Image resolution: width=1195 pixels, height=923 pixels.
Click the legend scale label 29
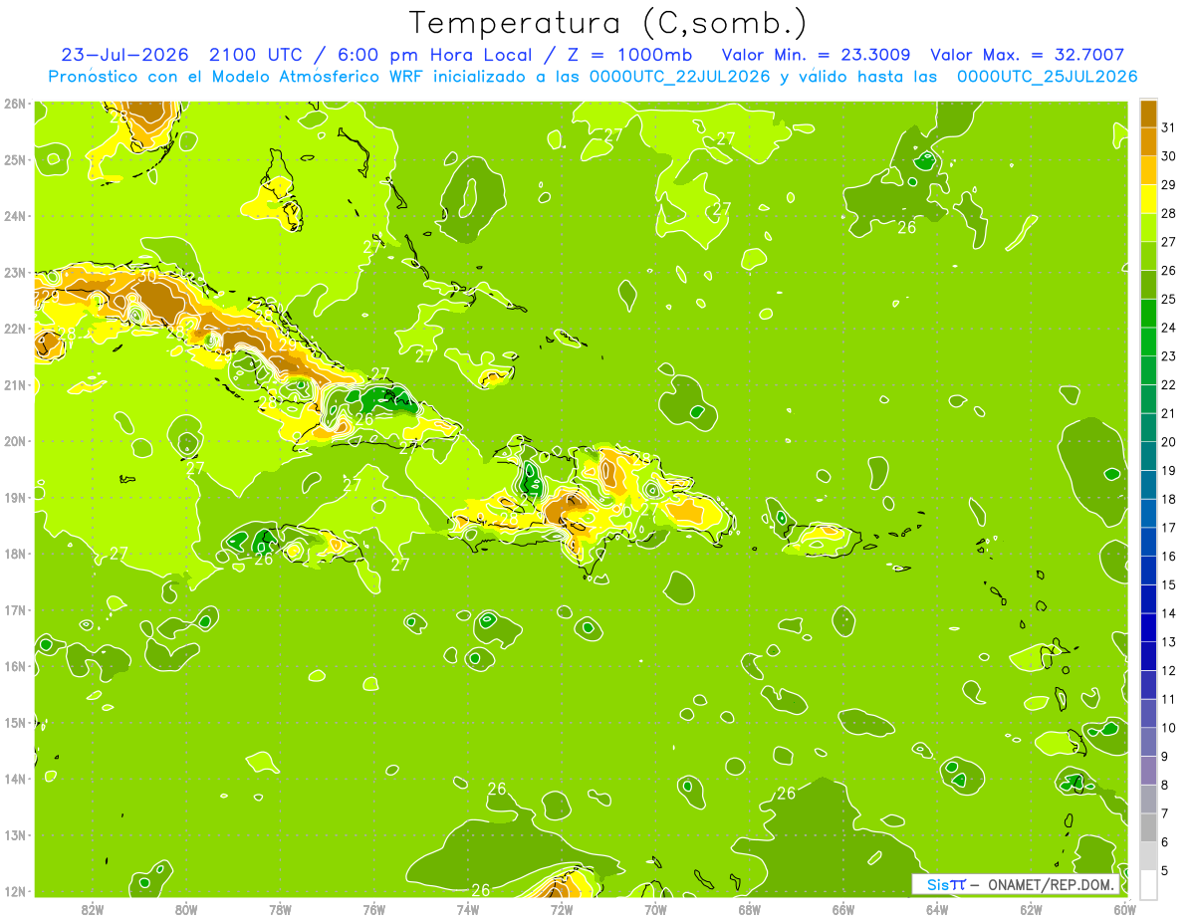point(1169,184)
